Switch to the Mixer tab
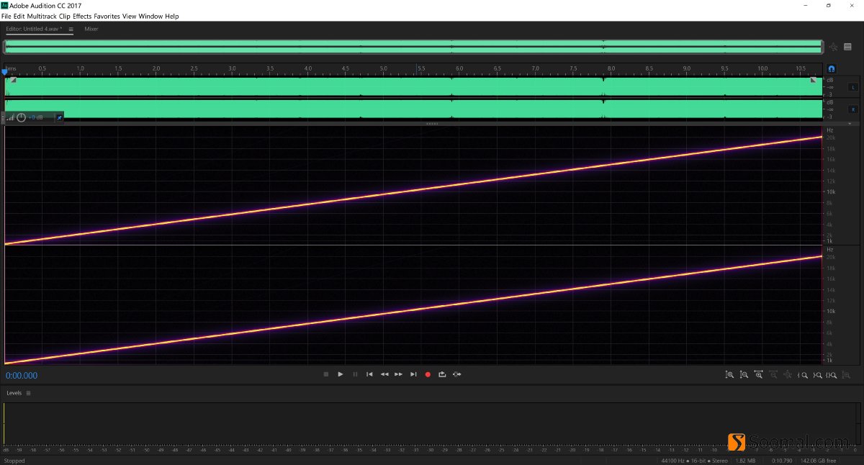Image resolution: width=864 pixels, height=465 pixels. 91,29
